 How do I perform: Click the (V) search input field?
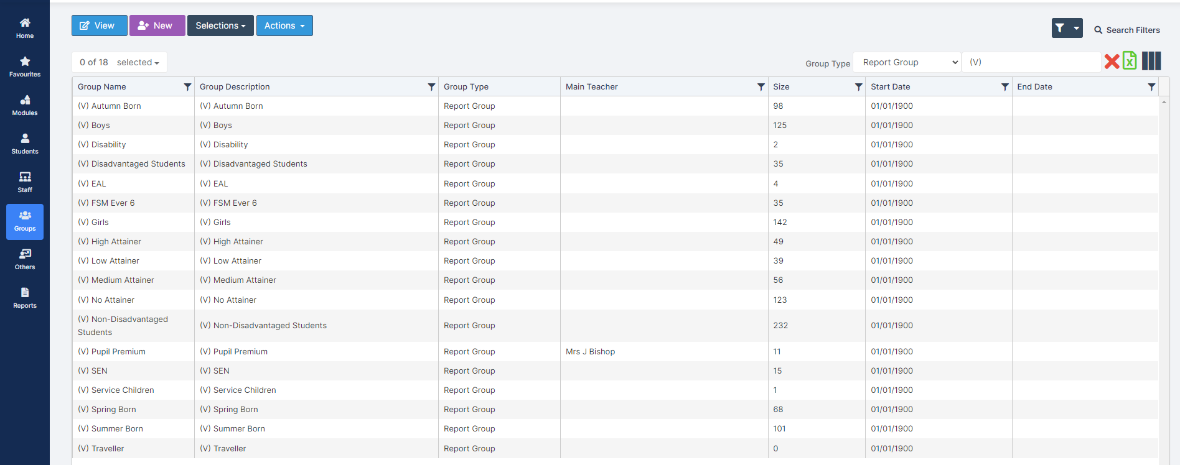1031,62
